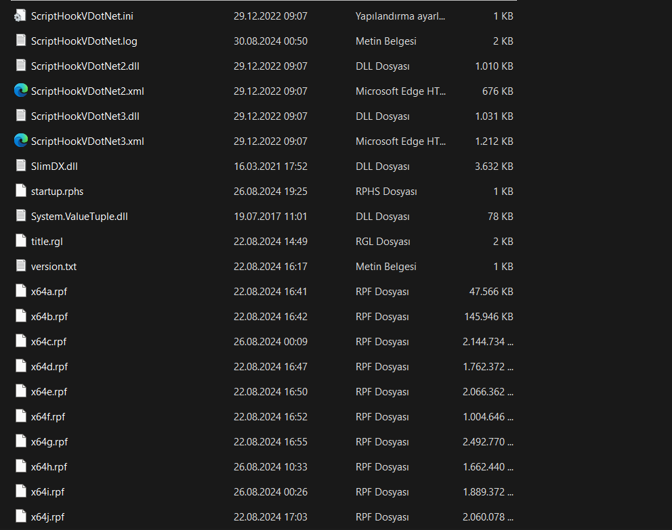This screenshot has width=672, height=530.
Task: Click the Edge icon for ScriptHookVDotNet3.xml
Action: [x=20, y=141]
